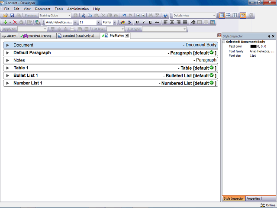Close the MyStyles tab with its X

coord(127,36)
